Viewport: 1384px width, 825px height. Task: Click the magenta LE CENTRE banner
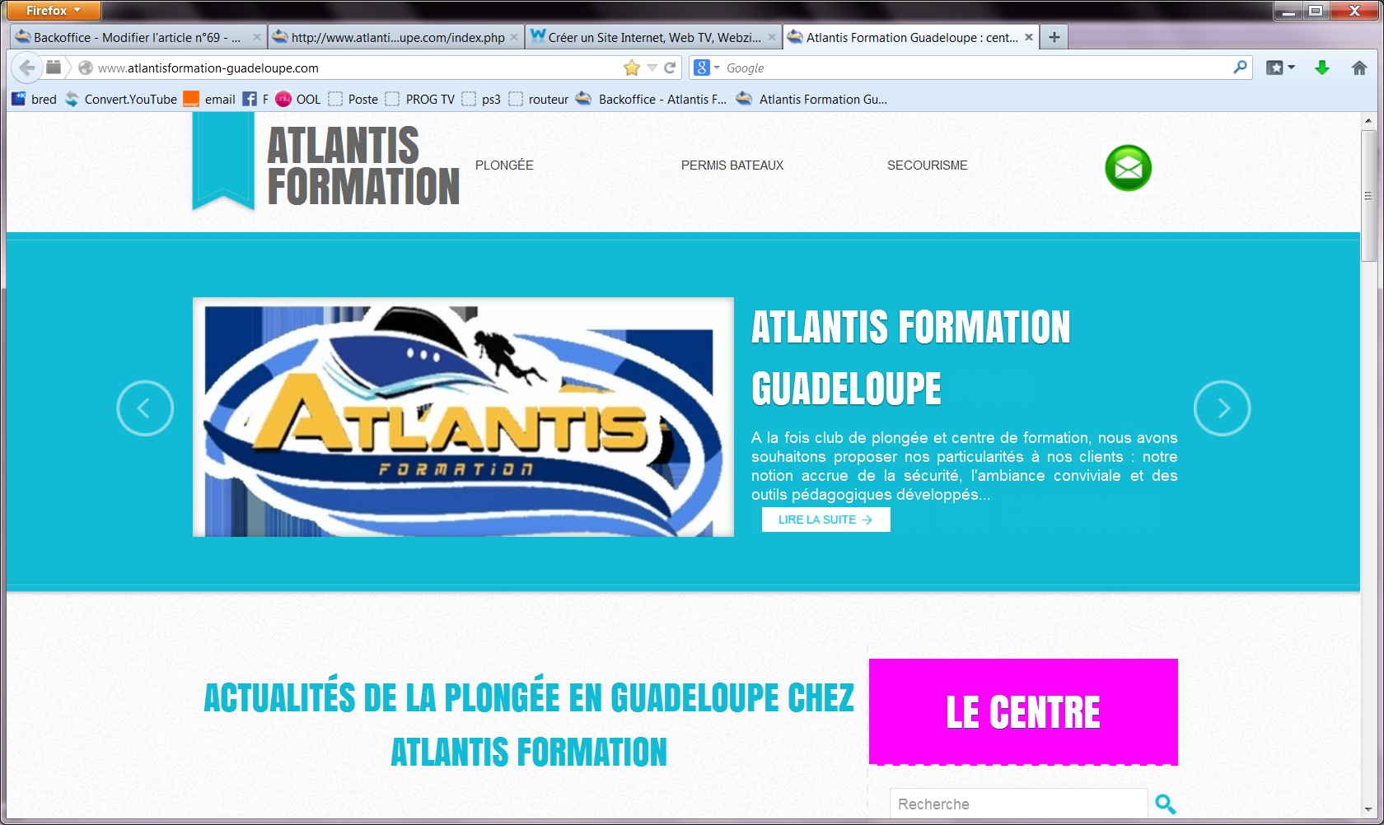1023,711
